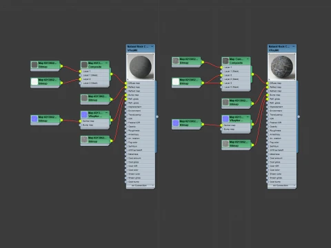Viewport: 331px width, 248px height.
Task: Click Displacement slot on right VRayMtl
Action: (x=282, y=107)
